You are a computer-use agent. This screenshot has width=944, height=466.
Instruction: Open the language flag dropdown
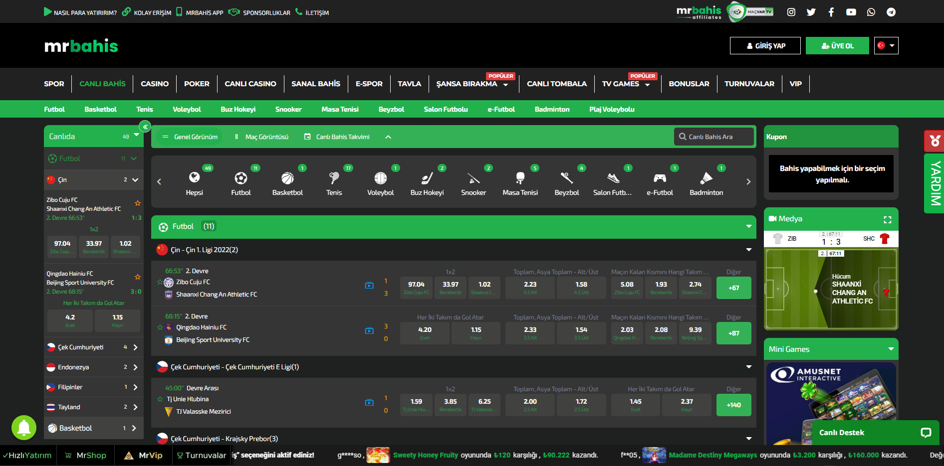(886, 45)
